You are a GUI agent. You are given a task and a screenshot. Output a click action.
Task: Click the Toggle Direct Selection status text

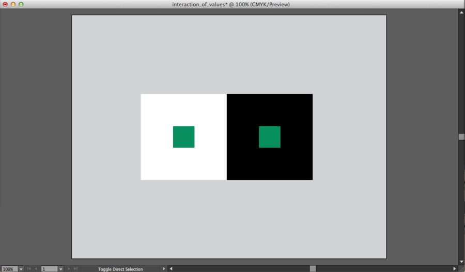coord(120,269)
